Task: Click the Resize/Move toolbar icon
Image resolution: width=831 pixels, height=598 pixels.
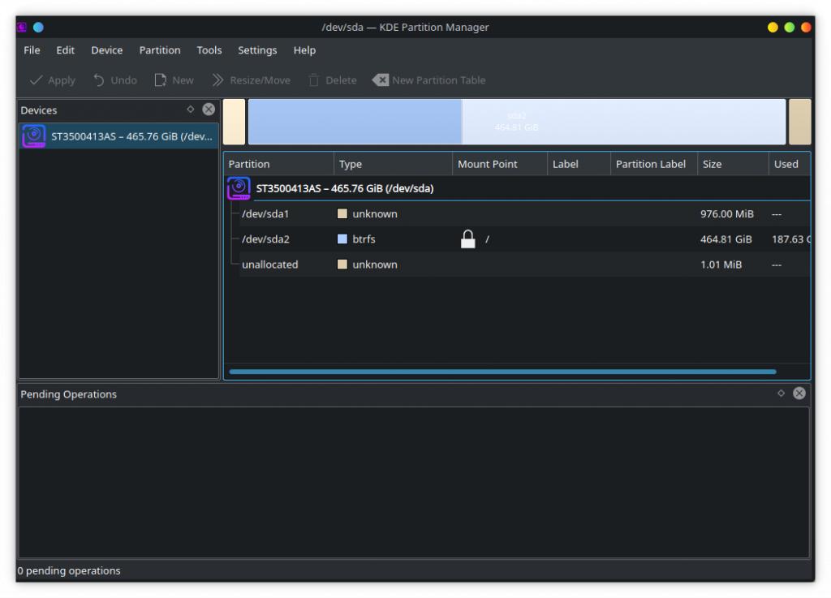Action: [217, 80]
